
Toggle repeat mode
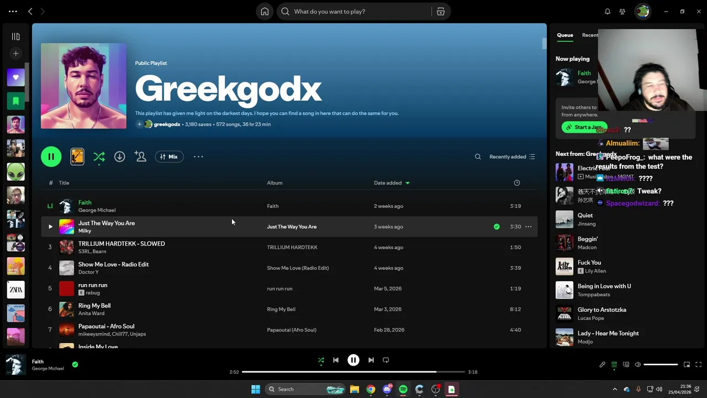pyautogui.click(x=386, y=360)
